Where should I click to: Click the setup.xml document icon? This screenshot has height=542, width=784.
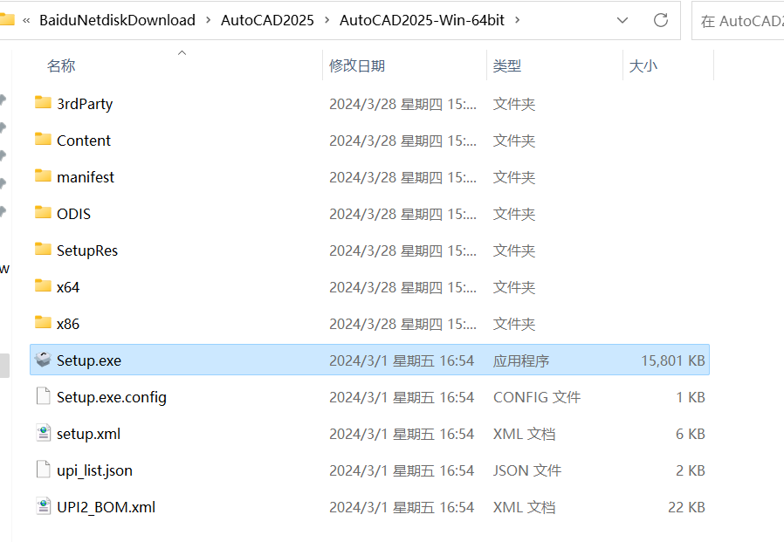tap(44, 433)
